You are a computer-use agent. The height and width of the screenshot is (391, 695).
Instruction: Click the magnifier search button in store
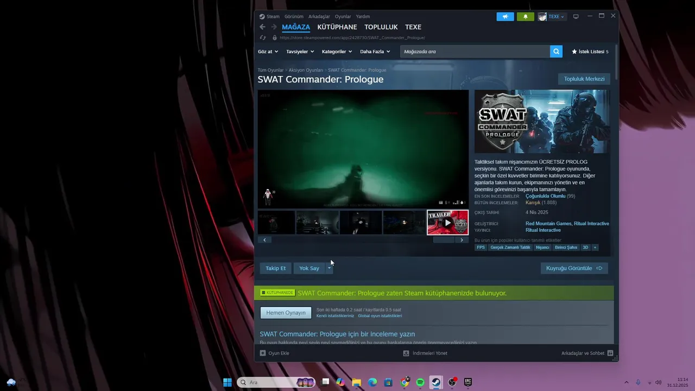556,52
